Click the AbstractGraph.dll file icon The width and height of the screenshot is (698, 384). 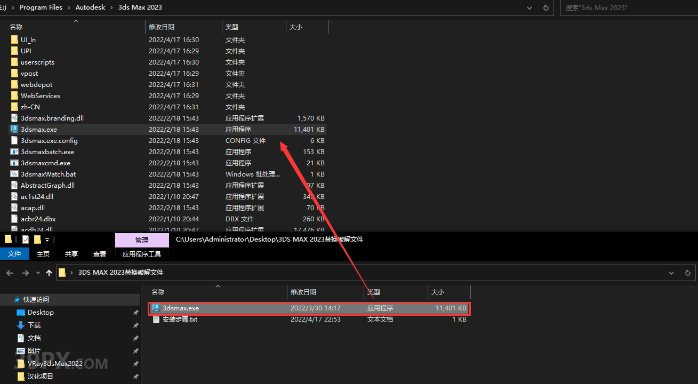(14, 185)
